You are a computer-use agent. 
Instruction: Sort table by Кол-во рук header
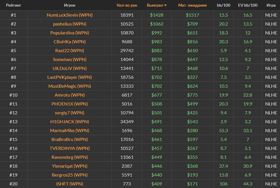point(127,5)
